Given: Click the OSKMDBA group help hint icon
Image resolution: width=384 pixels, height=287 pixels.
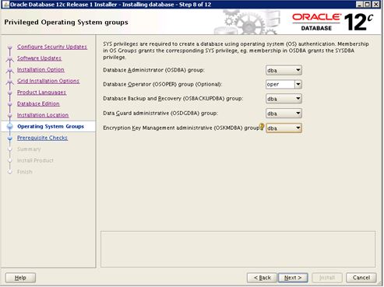Looking at the screenshot, I should tap(262, 127).
